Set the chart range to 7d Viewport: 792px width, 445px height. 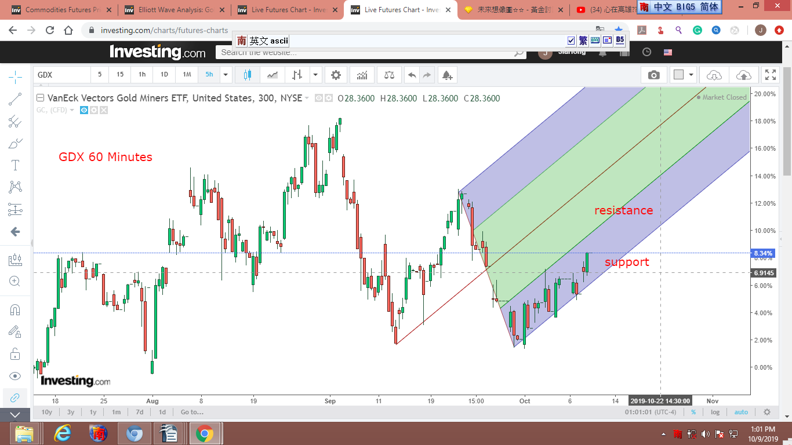click(x=140, y=412)
